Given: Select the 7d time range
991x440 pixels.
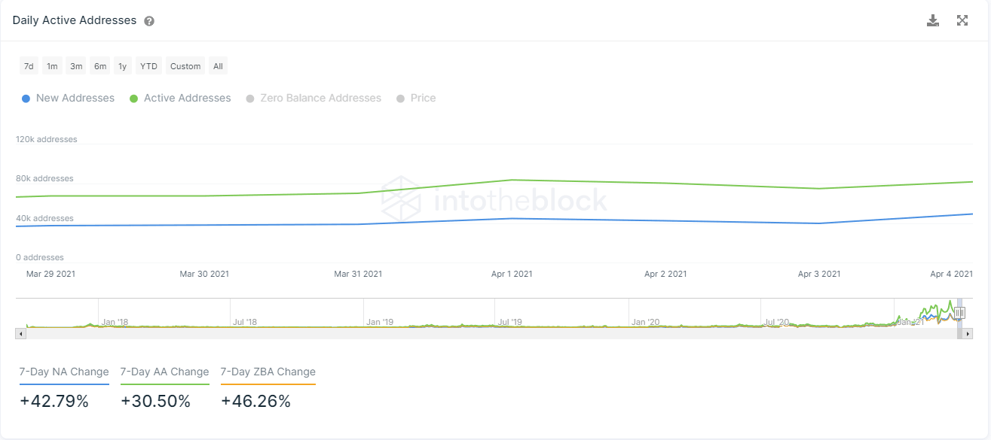Looking at the screenshot, I should [x=29, y=66].
